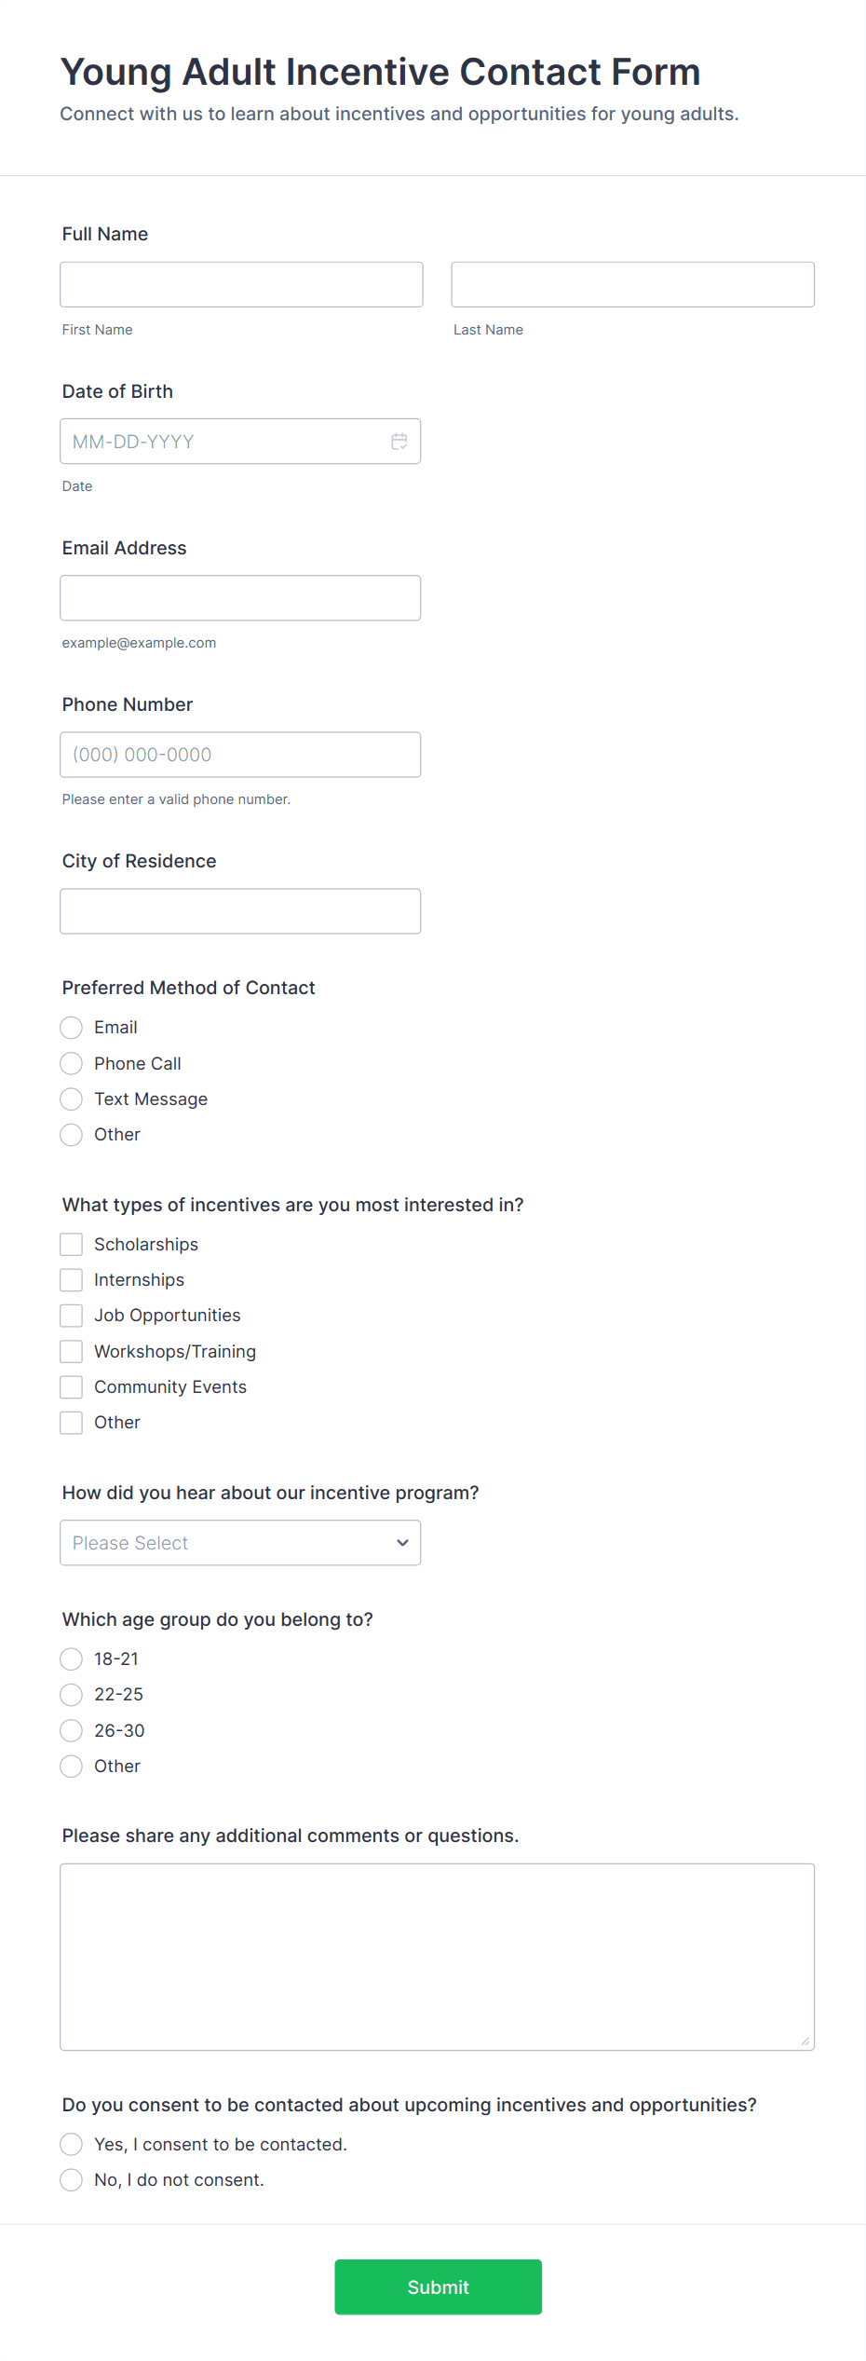Enable the Job Opportunities checkbox

[x=72, y=1316]
